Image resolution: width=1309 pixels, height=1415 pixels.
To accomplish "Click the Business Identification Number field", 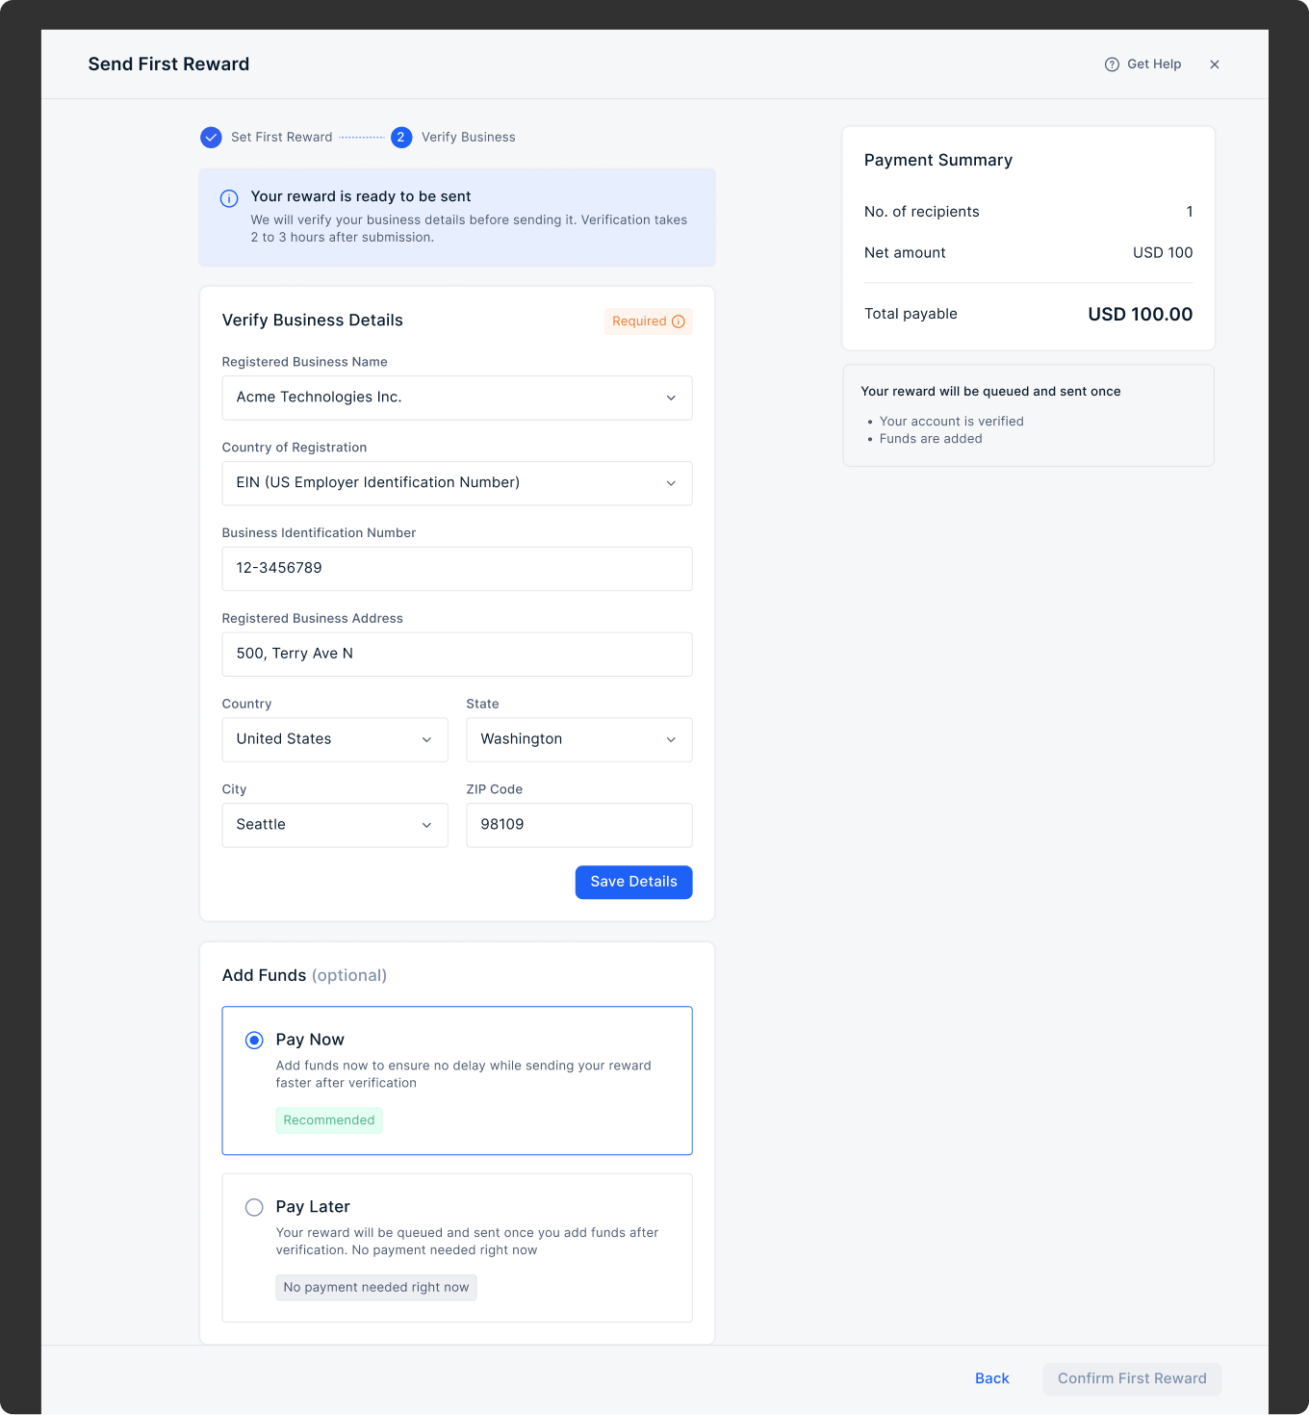I will tap(457, 569).
